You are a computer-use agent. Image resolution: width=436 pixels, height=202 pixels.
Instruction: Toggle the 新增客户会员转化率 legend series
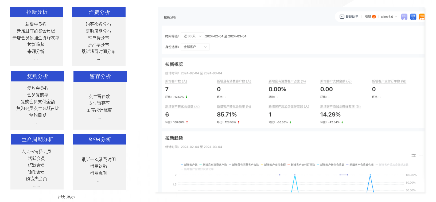click(x=360, y=165)
